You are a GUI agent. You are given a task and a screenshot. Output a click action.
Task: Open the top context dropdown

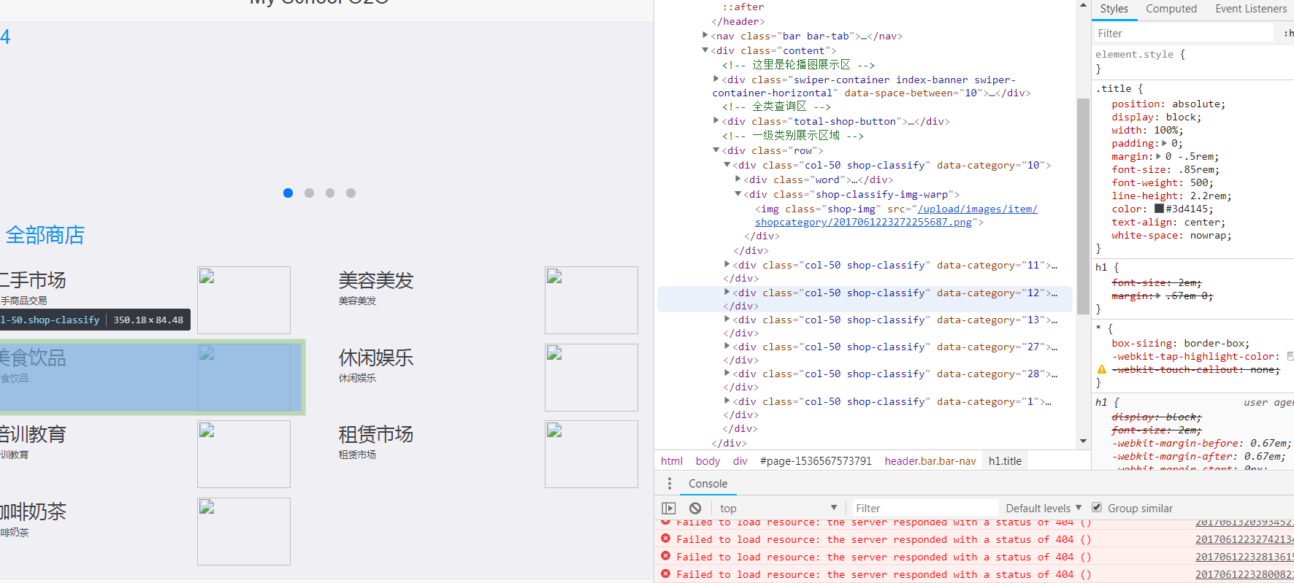coord(778,509)
